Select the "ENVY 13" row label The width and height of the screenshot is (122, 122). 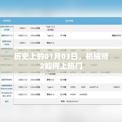7,36
